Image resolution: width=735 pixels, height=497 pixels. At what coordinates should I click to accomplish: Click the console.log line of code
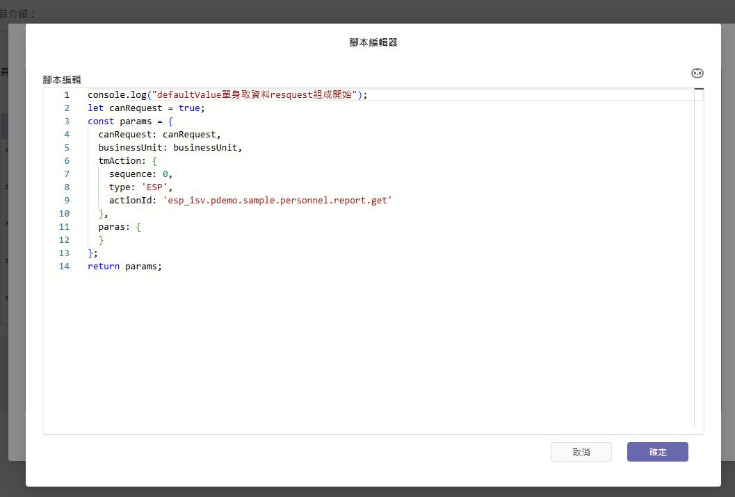[227, 94]
